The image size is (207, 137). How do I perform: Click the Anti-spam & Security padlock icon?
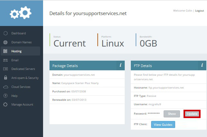pyautogui.click(x=5, y=77)
